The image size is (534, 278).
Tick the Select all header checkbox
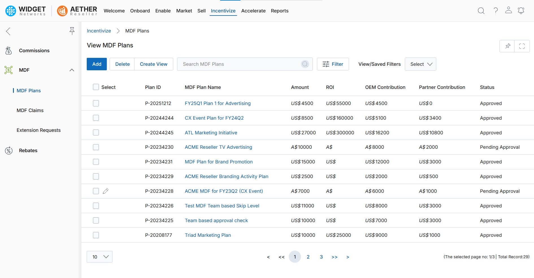tap(96, 87)
